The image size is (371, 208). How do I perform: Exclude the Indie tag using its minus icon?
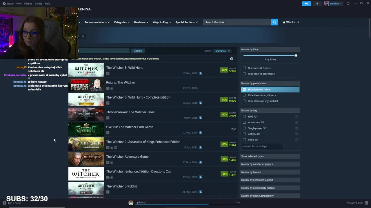[x=297, y=140]
